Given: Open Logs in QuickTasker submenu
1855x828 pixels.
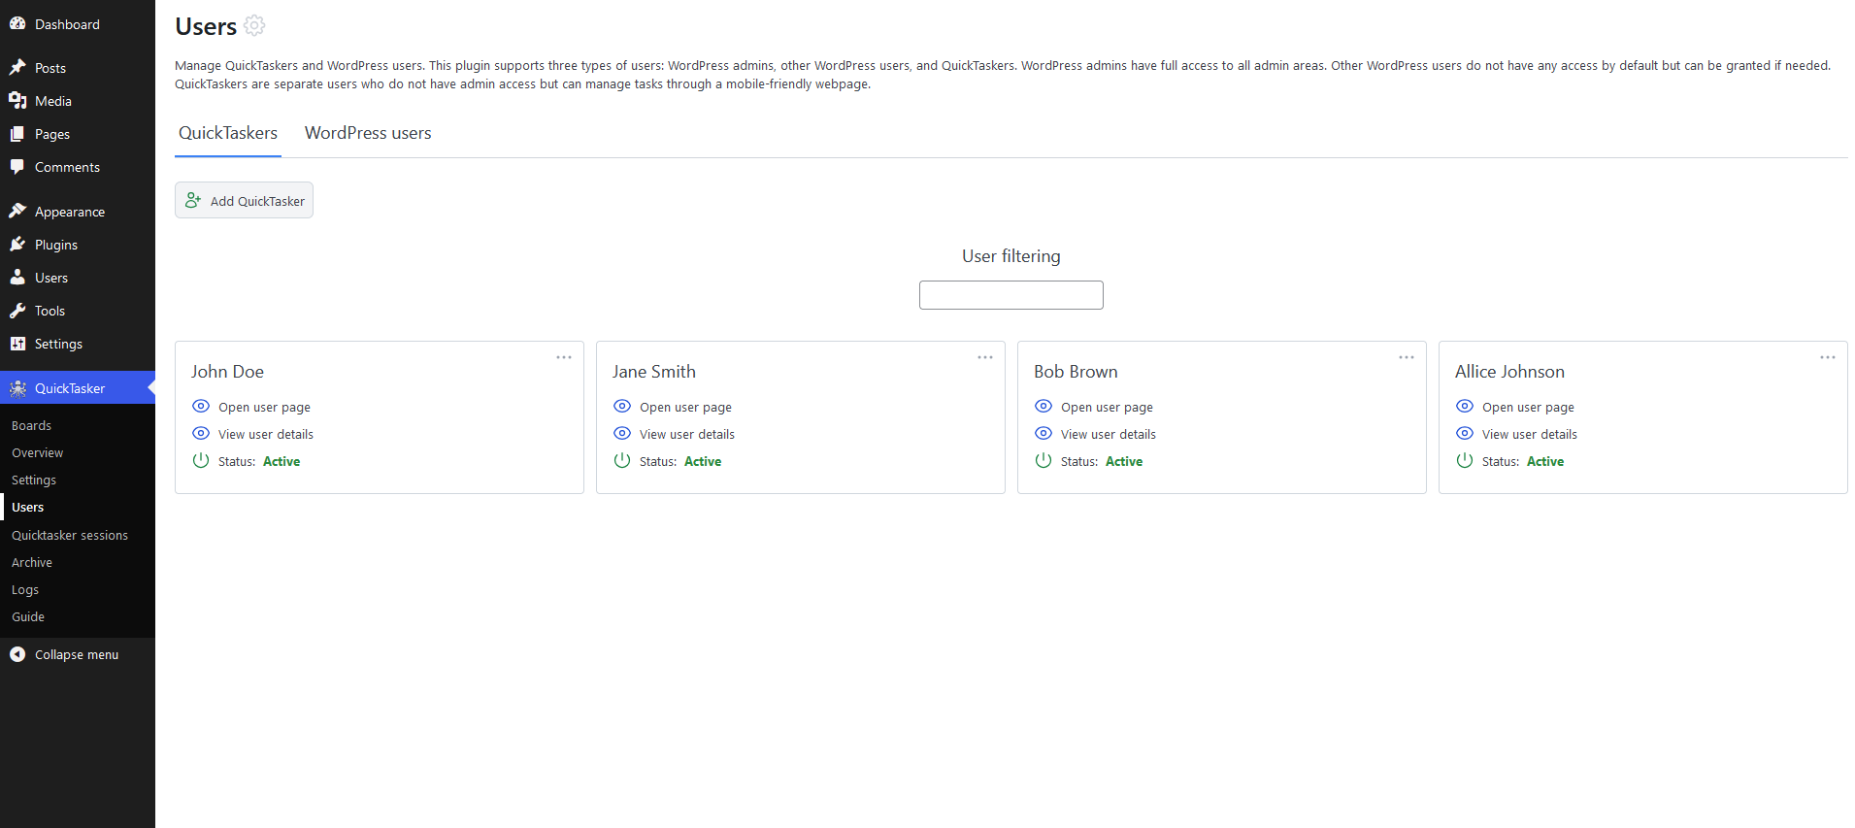Looking at the screenshot, I should [25, 589].
